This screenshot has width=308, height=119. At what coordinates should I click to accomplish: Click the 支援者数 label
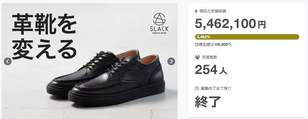(209, 57)
